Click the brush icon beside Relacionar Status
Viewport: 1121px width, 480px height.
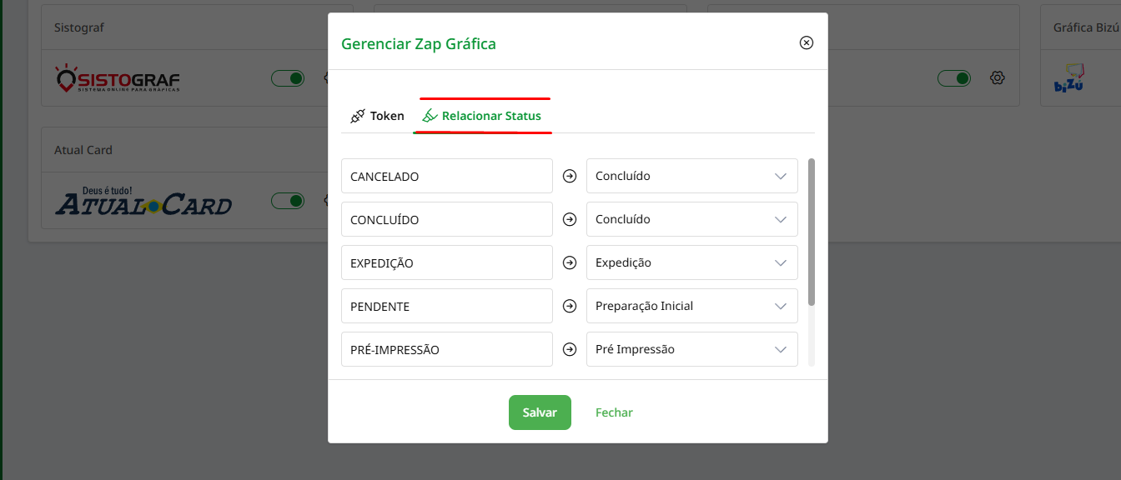430,116
